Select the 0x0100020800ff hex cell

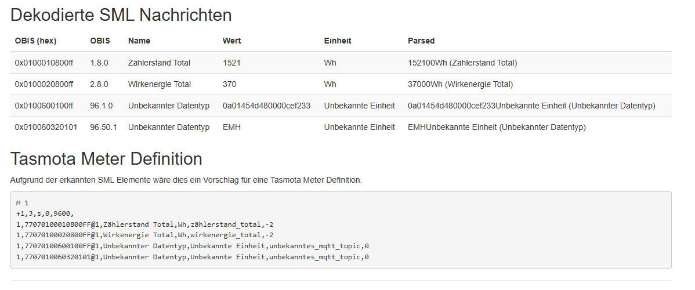(44, 84)
